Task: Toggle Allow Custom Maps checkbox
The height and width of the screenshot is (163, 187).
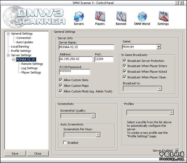Action: pyautogui.click(x=61, y=85)
